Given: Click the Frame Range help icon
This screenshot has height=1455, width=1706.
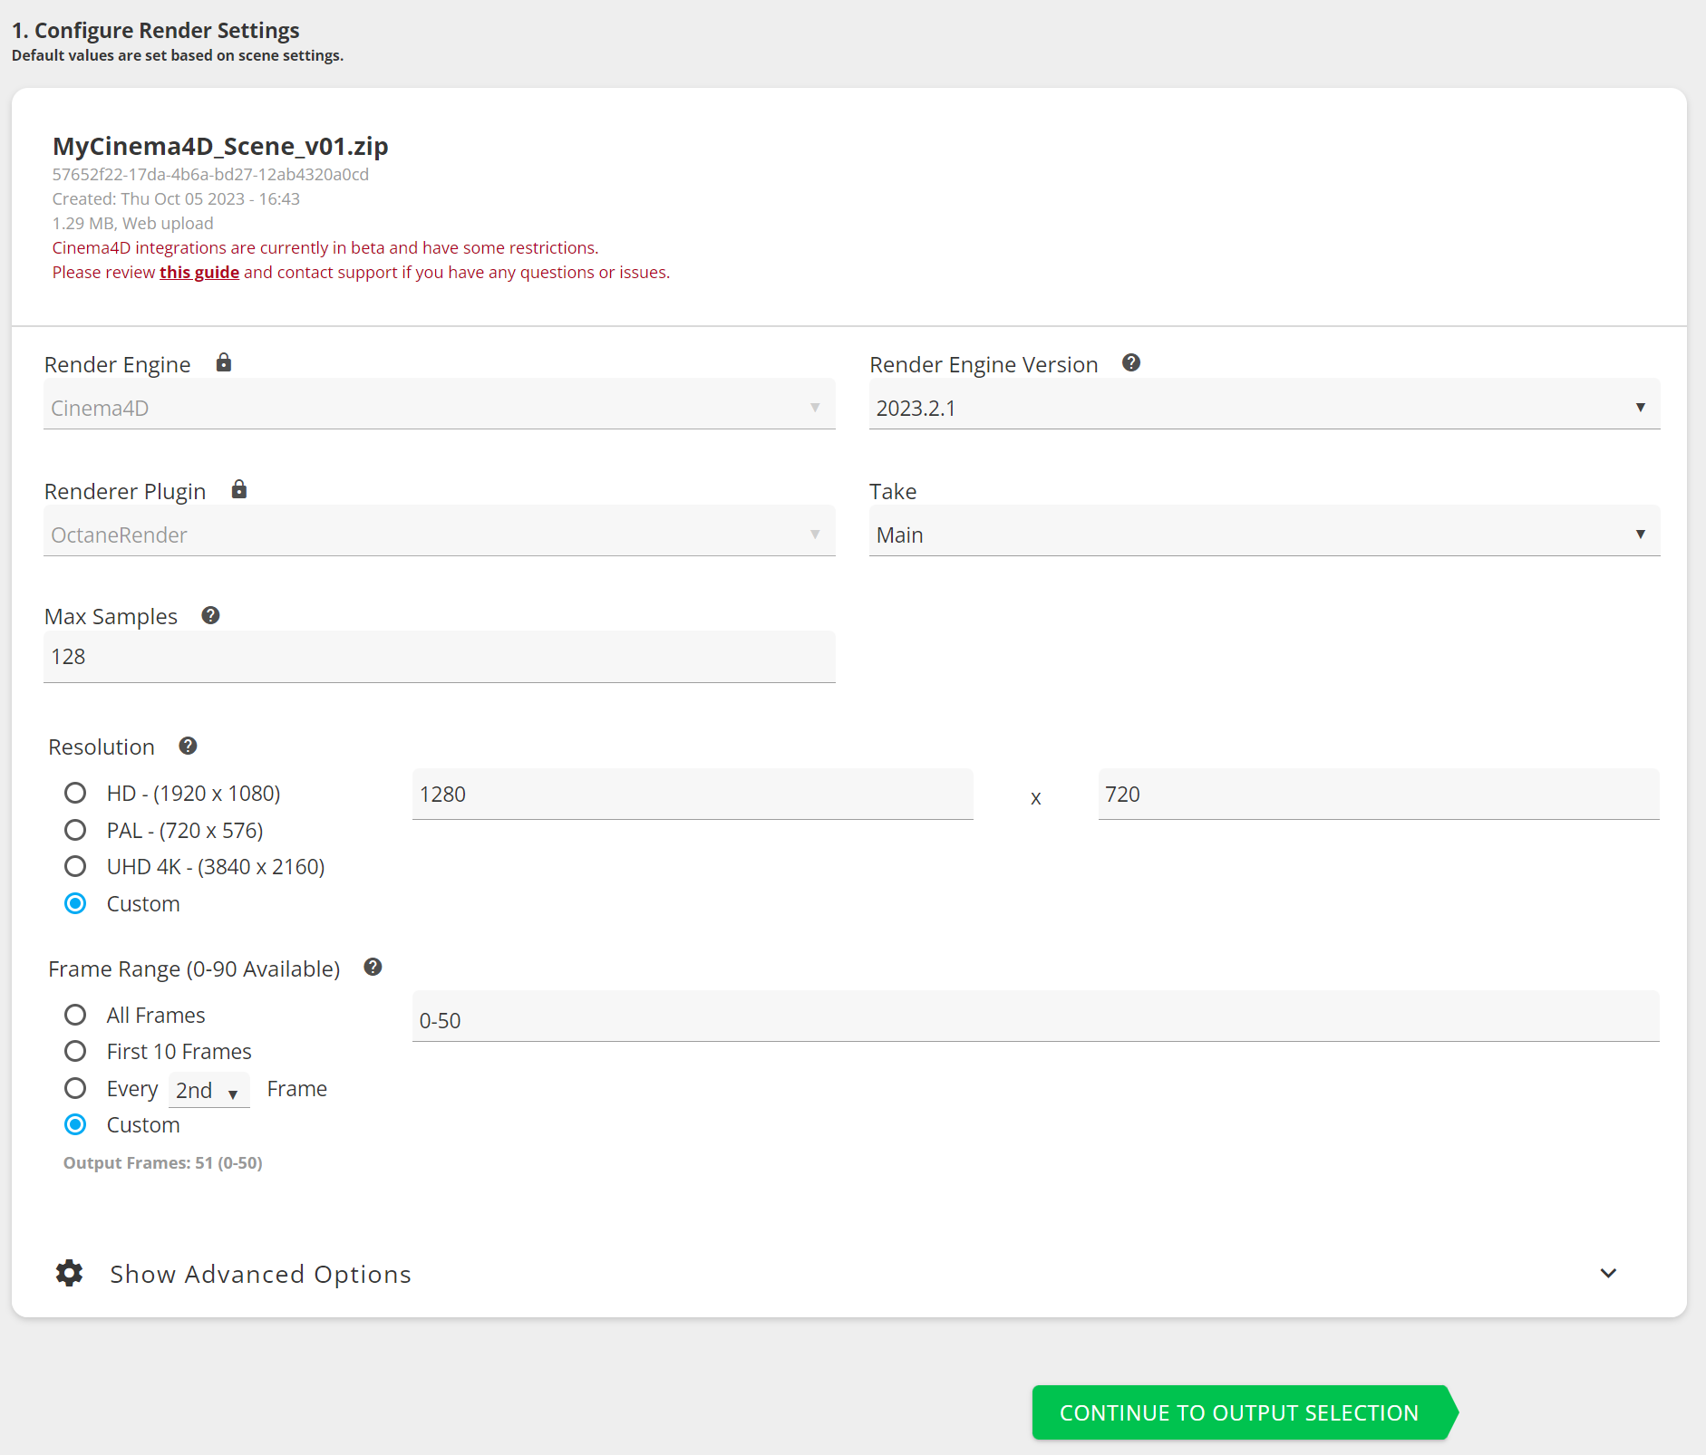Looking at the screenshot, I should pyautogui.click(x=373, y=968).
